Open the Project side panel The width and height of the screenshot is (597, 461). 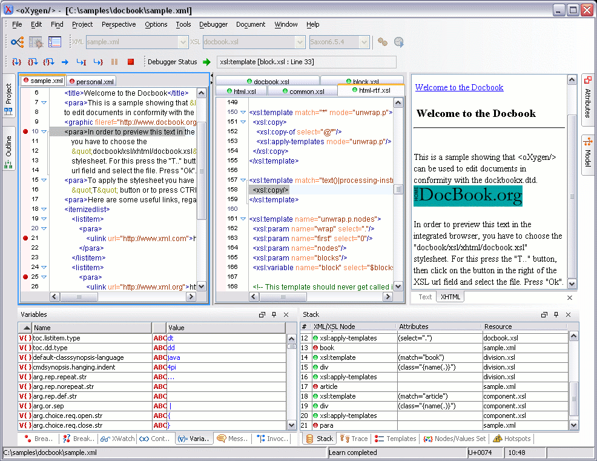[8, 95]
